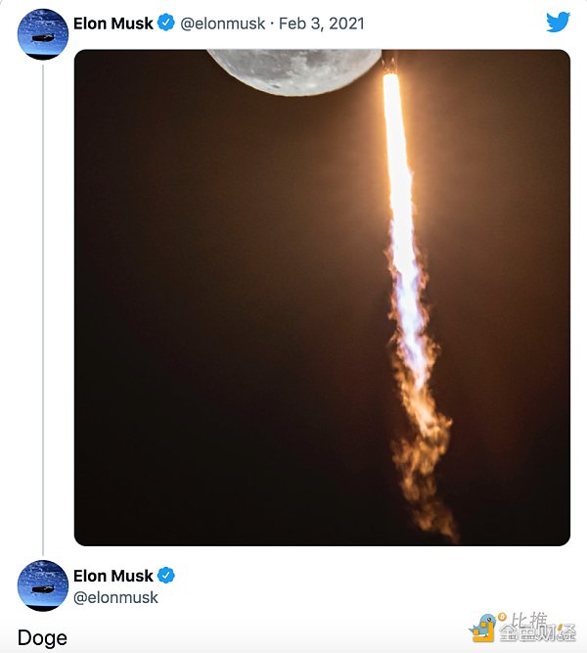Click the orange coin above the mascot watermark
Image resolution: width=587 pixels, height=653 pixels.
click(x=503, y=617)
